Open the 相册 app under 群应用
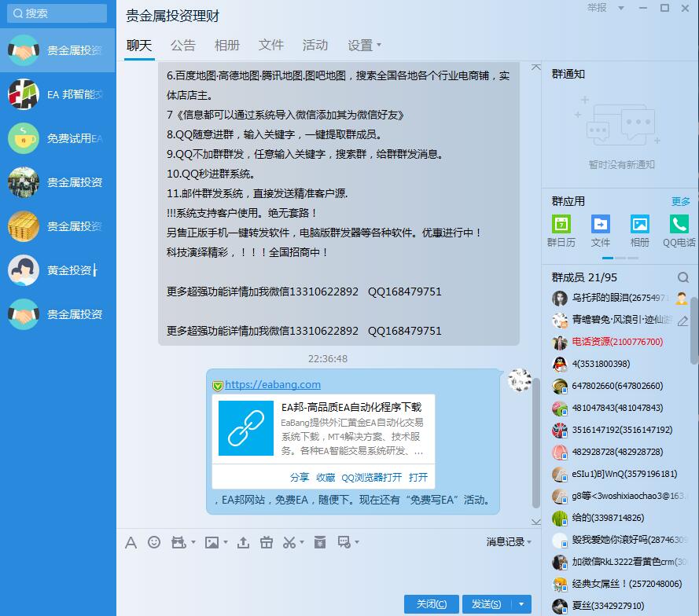The width and height of the screenshot is (699, 616). click(640, 231)
